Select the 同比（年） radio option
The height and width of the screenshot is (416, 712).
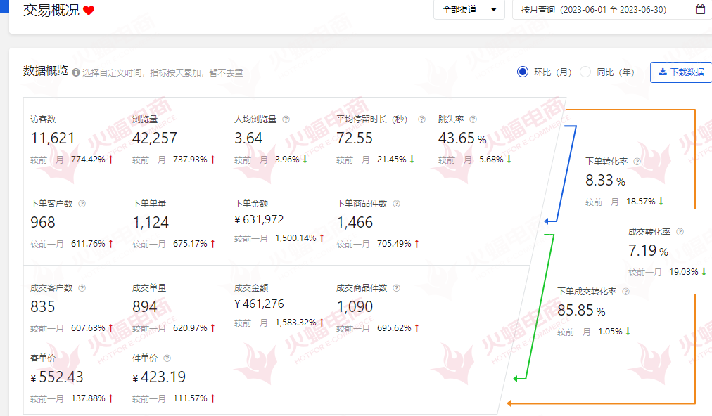point(585,72)
